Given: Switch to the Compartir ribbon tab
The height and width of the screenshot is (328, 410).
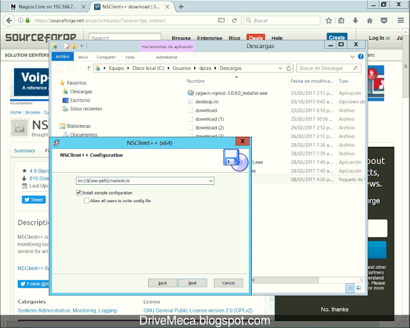Looking at the screenshot, I should point(106,57).
